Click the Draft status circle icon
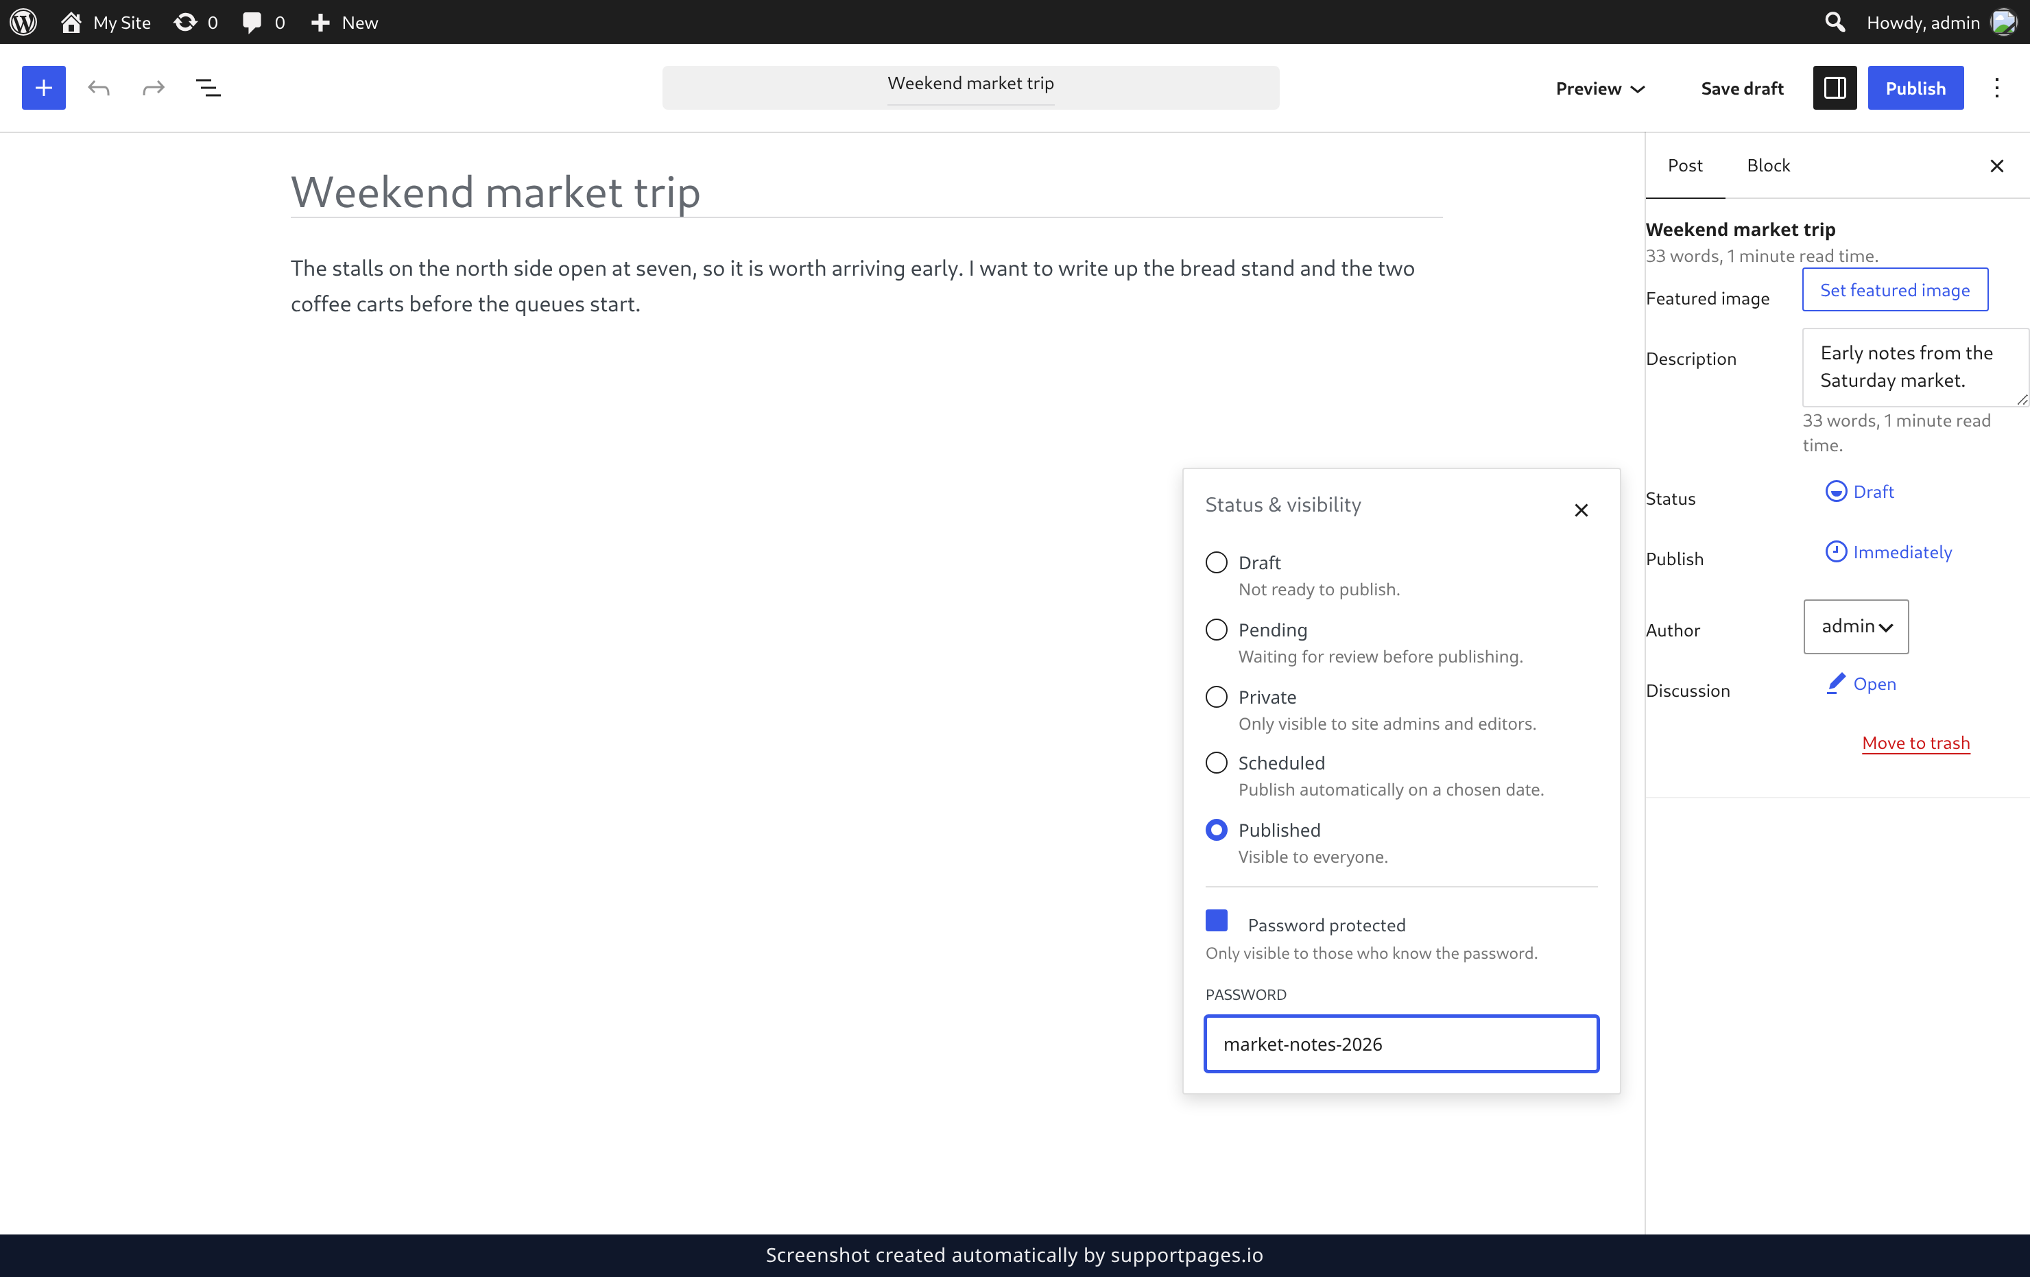Image resolution: width=2030 pixels, height=1277 pixels. pyautogui.click(x=1835, y=492)
